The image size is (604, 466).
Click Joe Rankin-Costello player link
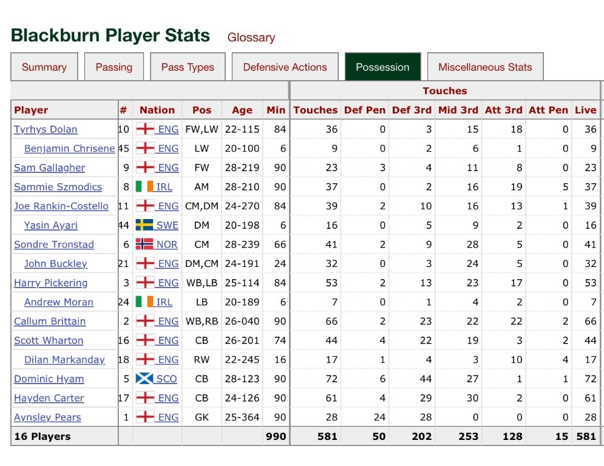click(61, 206)
